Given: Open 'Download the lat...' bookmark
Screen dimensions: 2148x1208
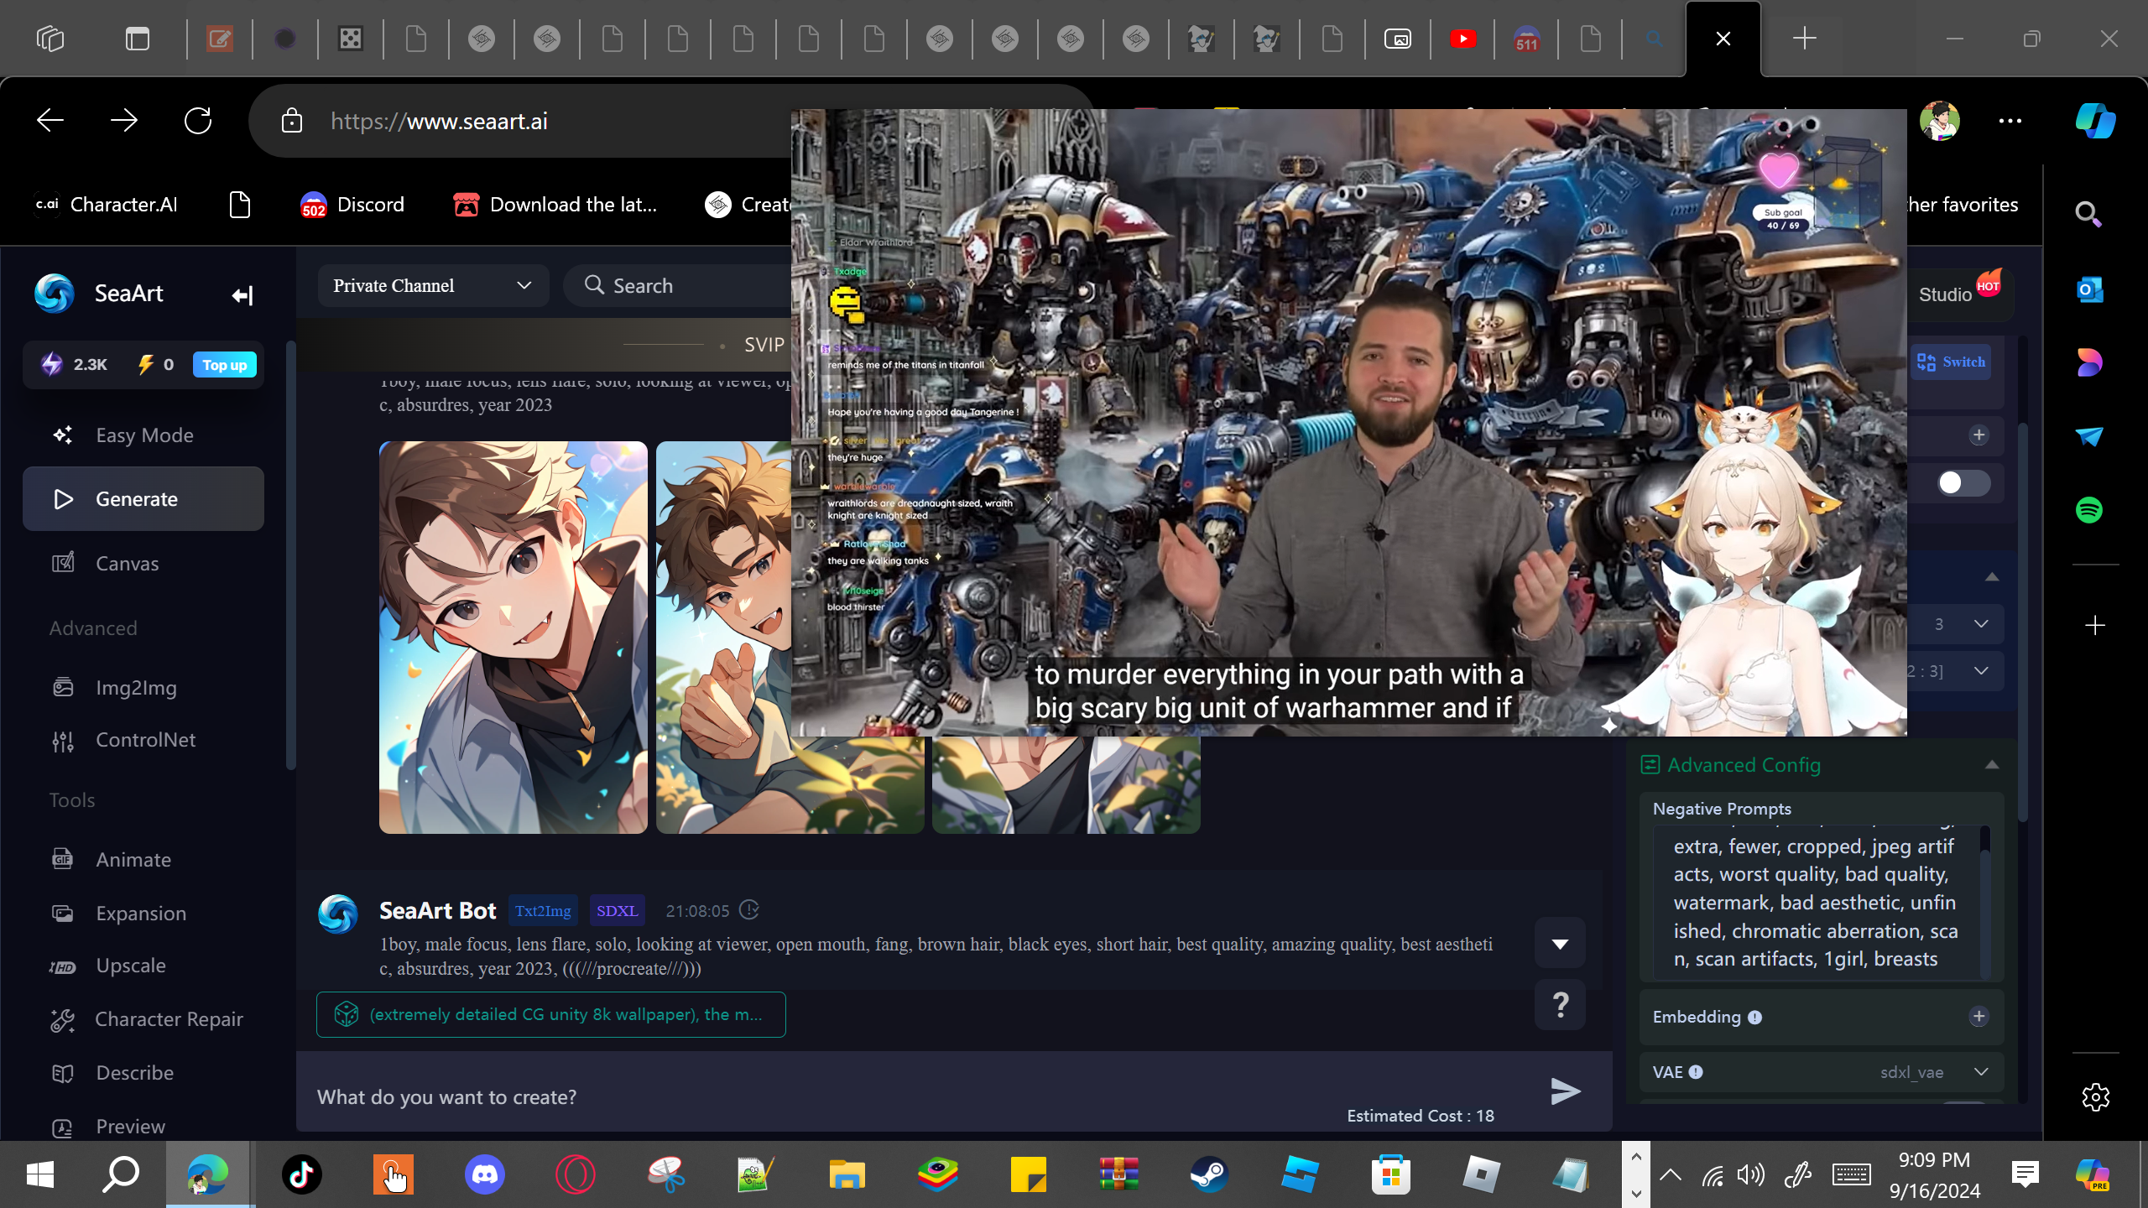Looking at the screenshot, I should click(555, 205).
